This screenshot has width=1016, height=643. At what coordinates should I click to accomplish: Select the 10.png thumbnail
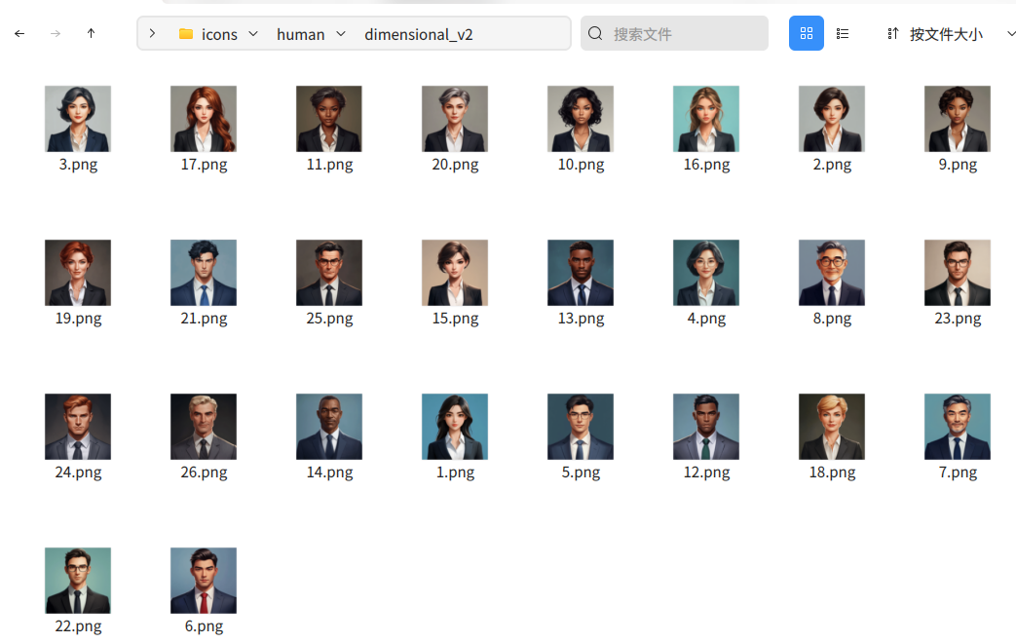pos(581,119)
